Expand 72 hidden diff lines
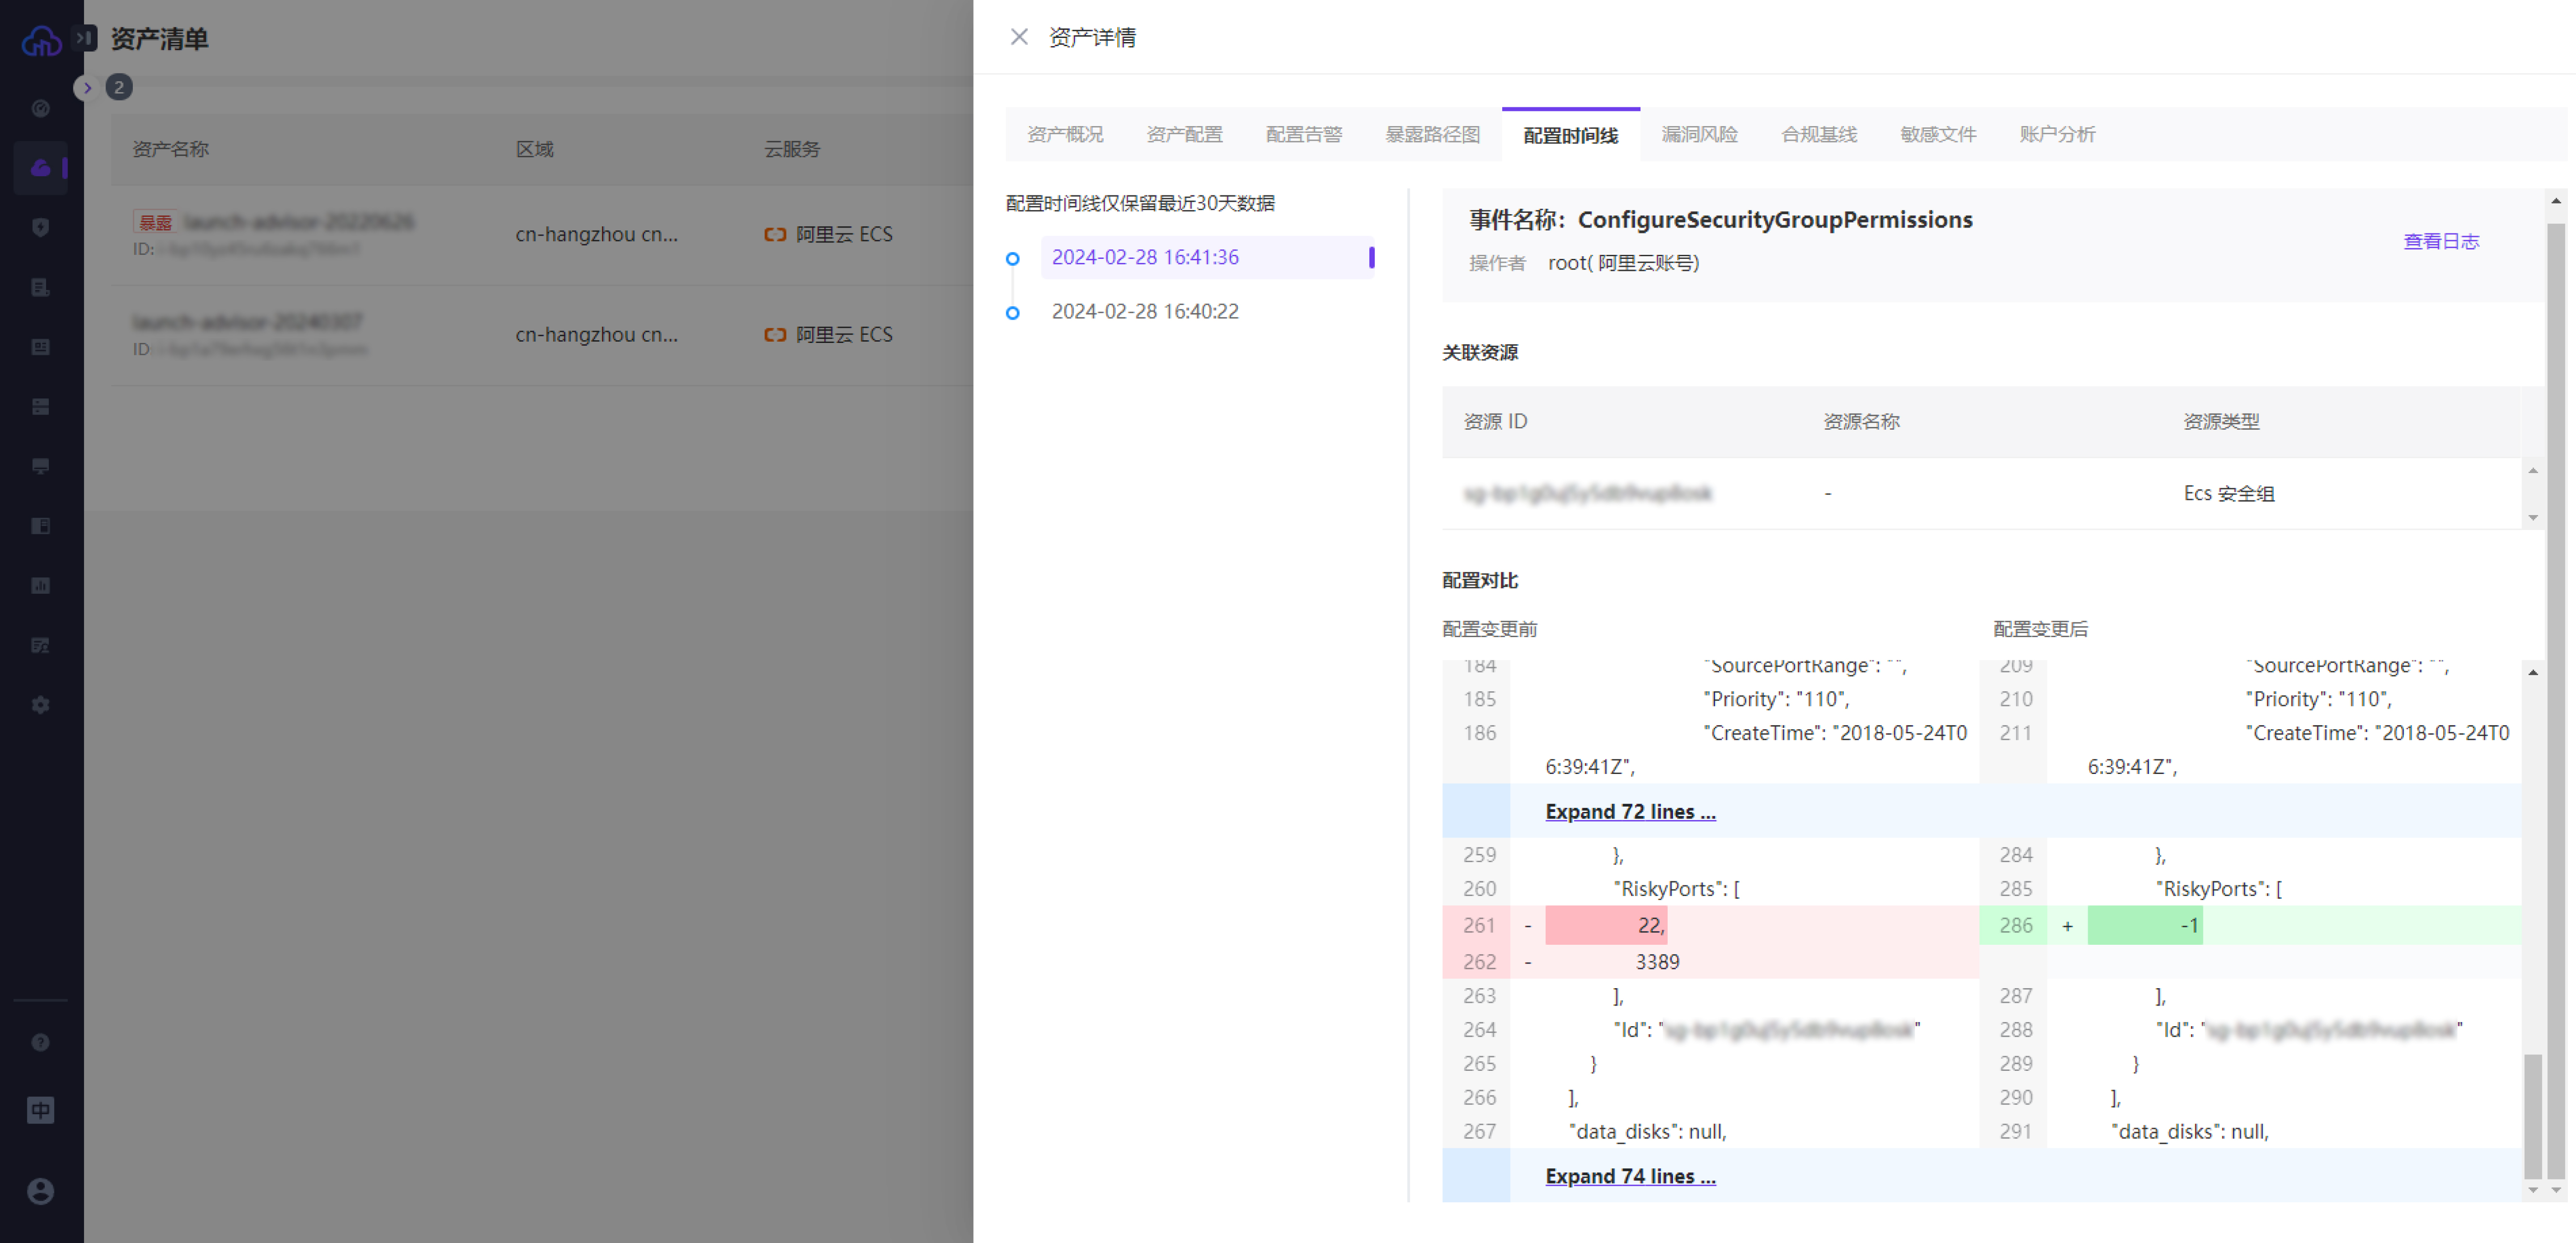 point(1630,812)
